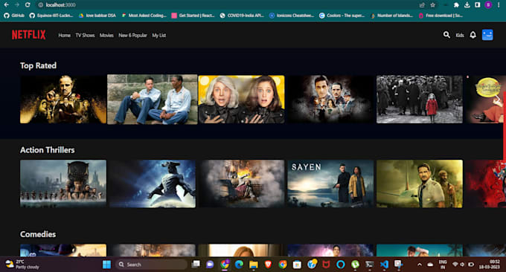Click the Netflix logo

point(29,35)
